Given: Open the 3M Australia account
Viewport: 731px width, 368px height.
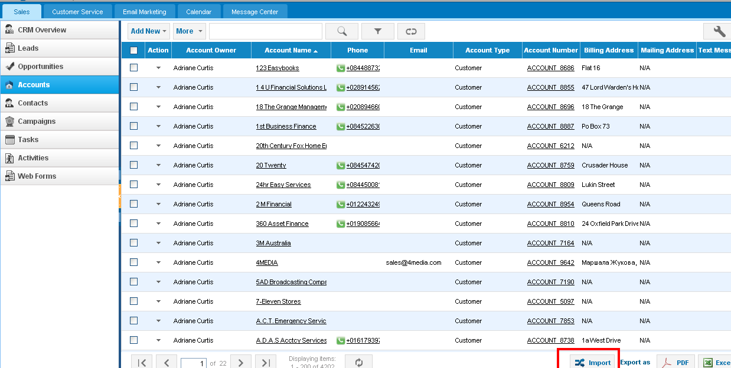Looking at the screenshot, I should (273, 244).
